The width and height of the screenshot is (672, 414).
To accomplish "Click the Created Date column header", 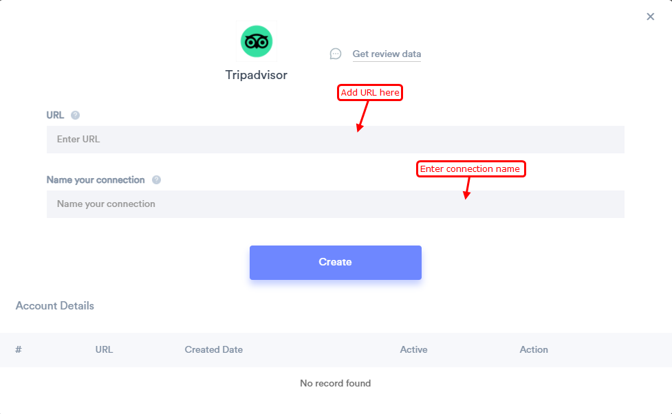I will coord(213,350).
